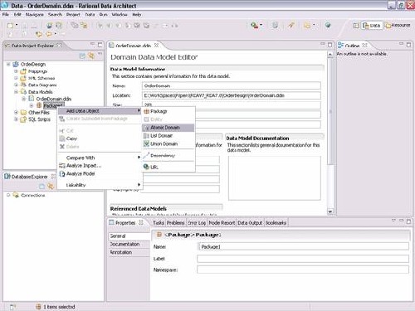415x311 pixels.
Task: Click Link with Editor icon in Data Project Explorer
Action: click(x=91, y=56)
